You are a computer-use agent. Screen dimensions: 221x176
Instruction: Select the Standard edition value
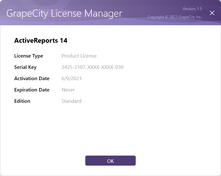pos(71,101)
